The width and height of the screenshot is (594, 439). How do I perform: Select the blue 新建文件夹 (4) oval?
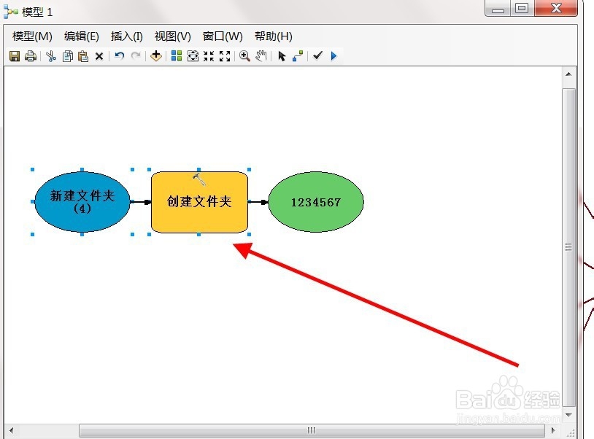tap(82, 202)
